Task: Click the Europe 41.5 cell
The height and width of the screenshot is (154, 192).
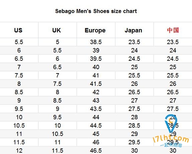Action: click(96, 84)
